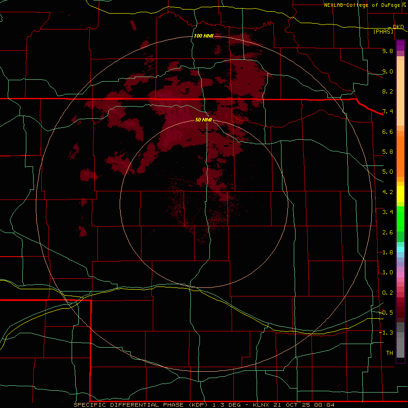Viewport: 408px width, 408px height.
Task: Click the 2.6 scale value
Action: (388, 233)
